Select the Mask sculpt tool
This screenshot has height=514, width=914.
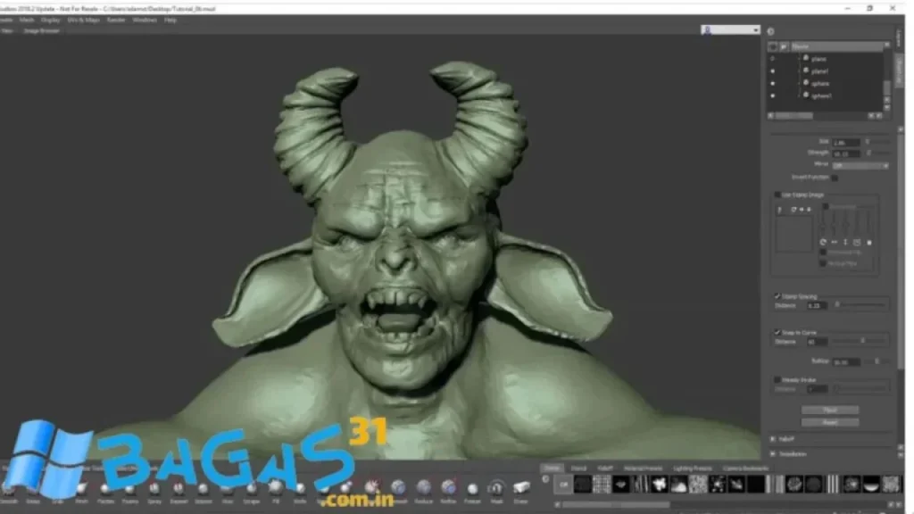[496, 490]
